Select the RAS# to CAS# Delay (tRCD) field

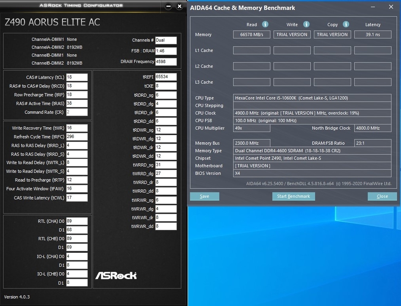77,86
